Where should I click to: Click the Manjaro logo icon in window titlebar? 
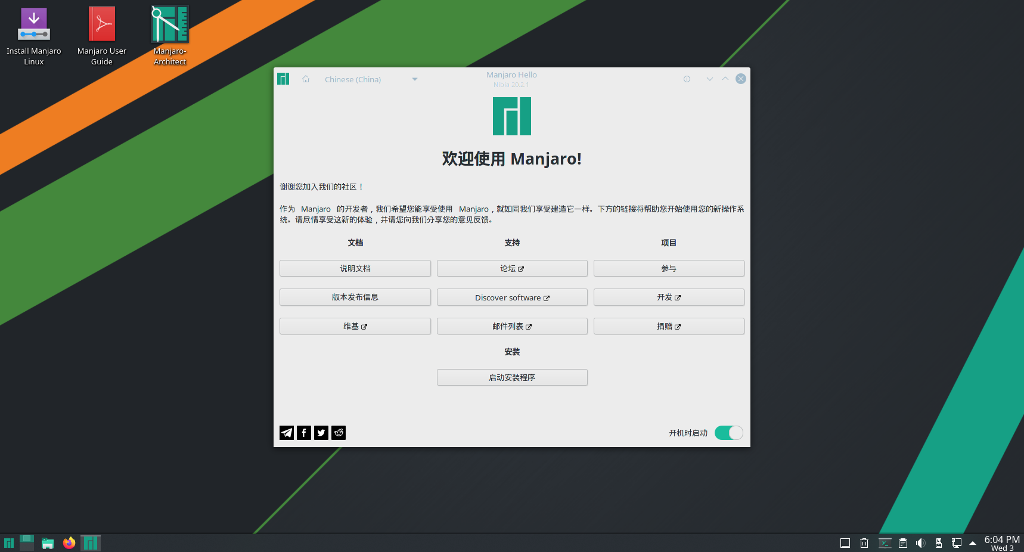[283, 79]
